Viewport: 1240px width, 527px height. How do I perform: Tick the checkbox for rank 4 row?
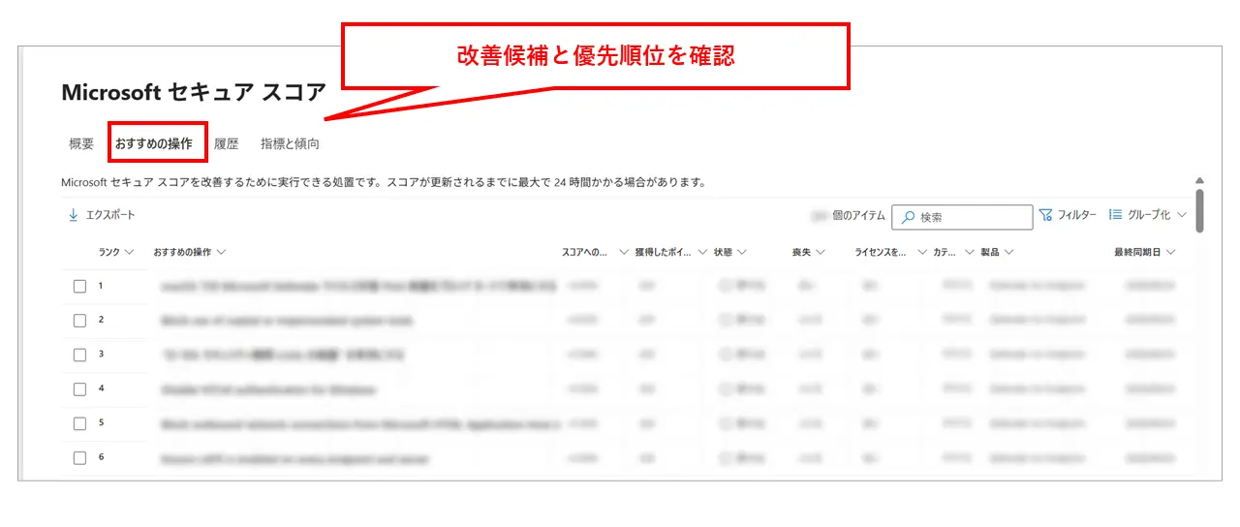pyautogui.click(x=79, y=389)
